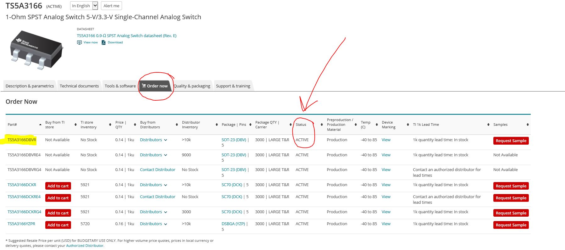
Task: Sort by Preproduction / Production Material arrows
Action: point(356,125)
